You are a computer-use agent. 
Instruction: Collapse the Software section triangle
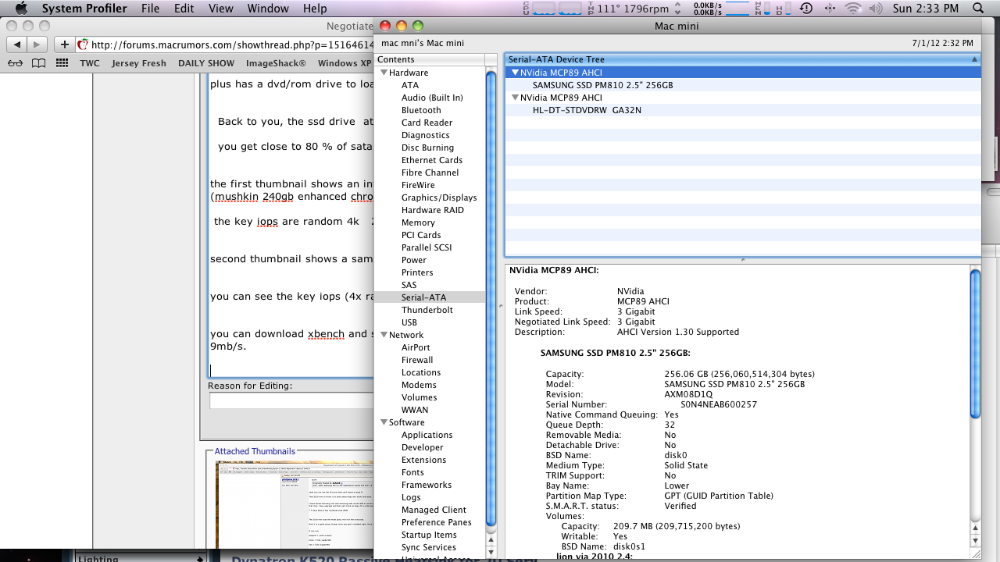[x=384, y=422]
